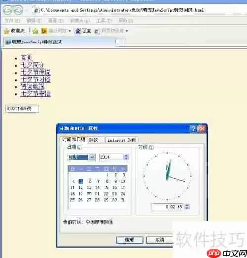Select day 17 in the calendar
The width and height of the screenshot is (247, 258).
coord(123,187)
